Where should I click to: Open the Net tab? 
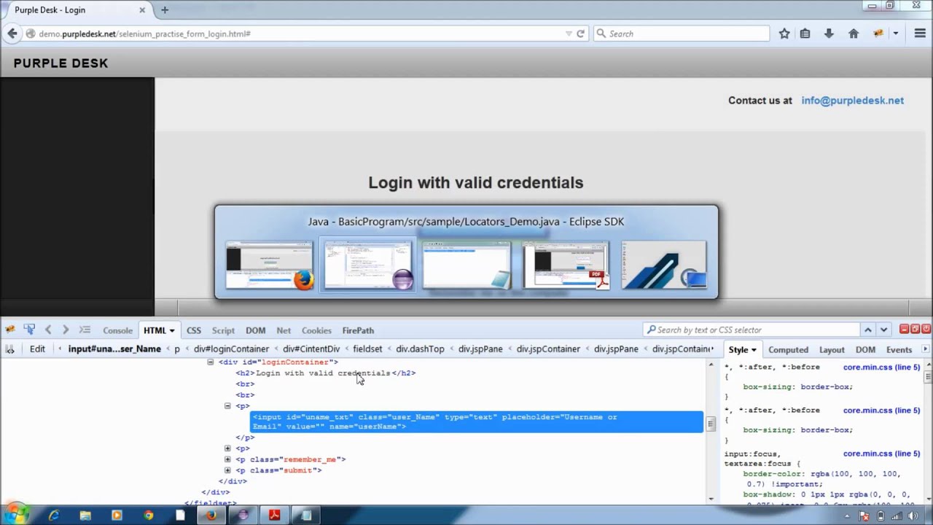[284, 331]
